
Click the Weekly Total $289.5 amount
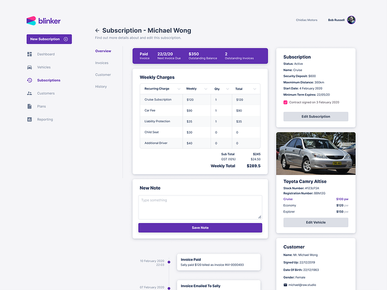pos(254,166)
